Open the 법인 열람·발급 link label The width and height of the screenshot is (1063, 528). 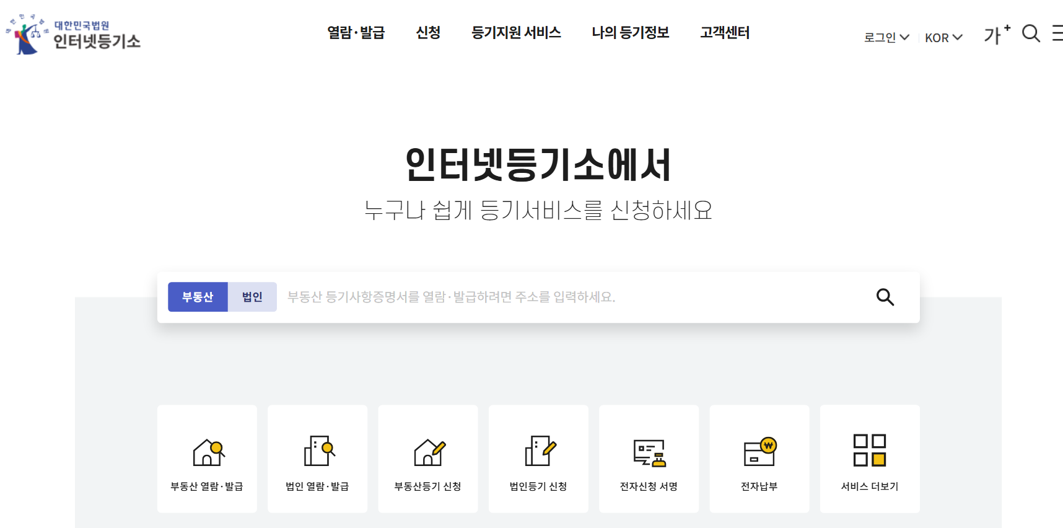(x=317, y=486)
